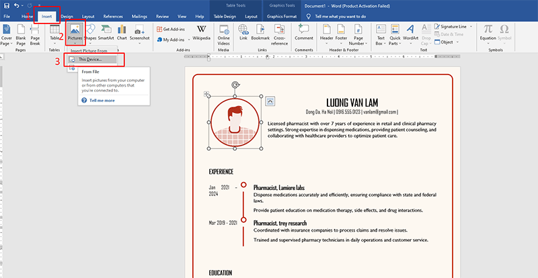Click the Object button
The image size is (538, 278).
point(444,42)
